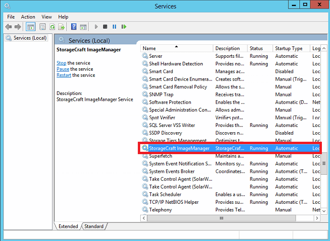Switch to the Standard tab
Viewport: 330px width, 241px height.
[94, 226]
